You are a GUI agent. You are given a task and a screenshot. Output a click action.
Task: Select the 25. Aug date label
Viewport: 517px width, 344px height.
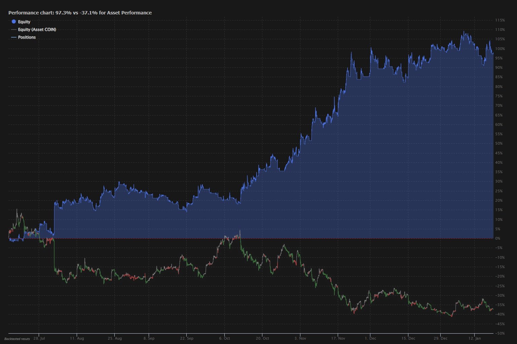click(x=115, y=338)
